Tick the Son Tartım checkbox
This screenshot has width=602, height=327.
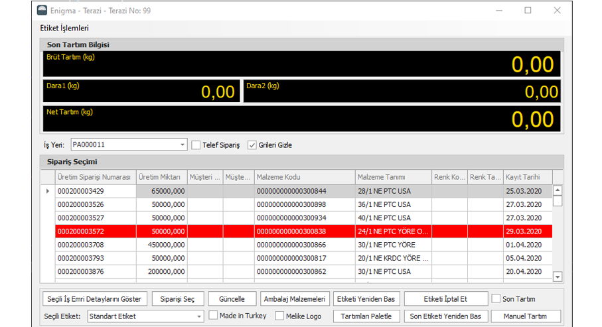point(496,299)
